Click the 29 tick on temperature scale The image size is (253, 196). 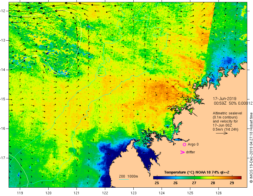pyautogui.click(x=232, y=183)
